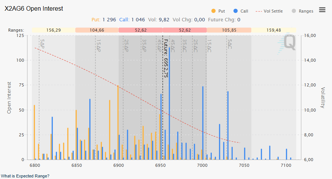Select the 104,66 range band
The image size is (332, 179).
pyautogui.click(x=97, y=30)
